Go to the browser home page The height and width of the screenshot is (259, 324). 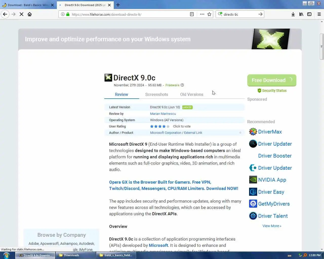click(30, 14)
